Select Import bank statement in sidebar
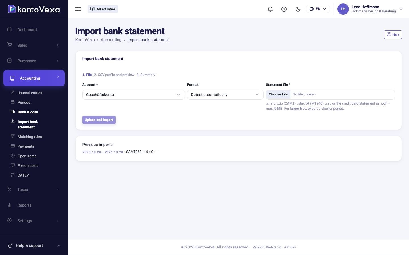 tap(28, 124)
